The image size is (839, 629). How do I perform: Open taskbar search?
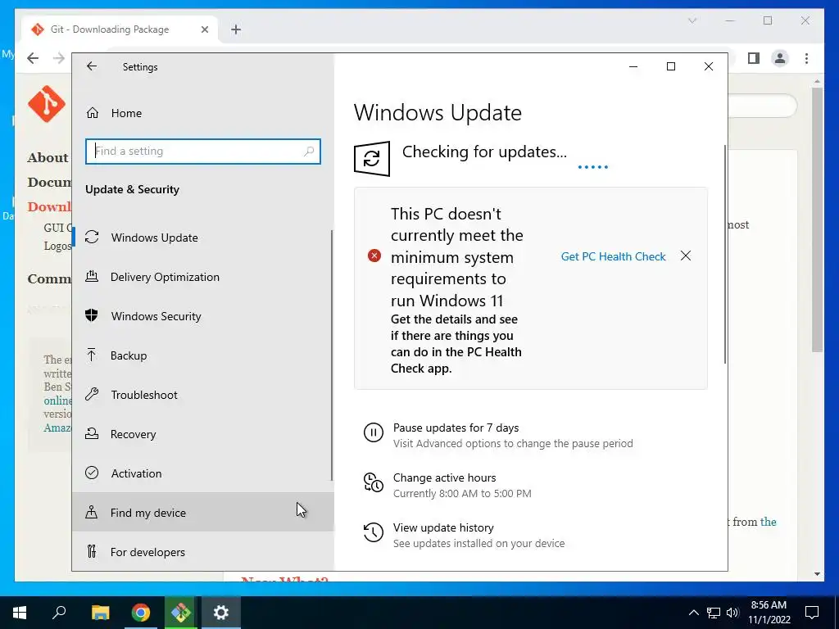pos(59,613)
